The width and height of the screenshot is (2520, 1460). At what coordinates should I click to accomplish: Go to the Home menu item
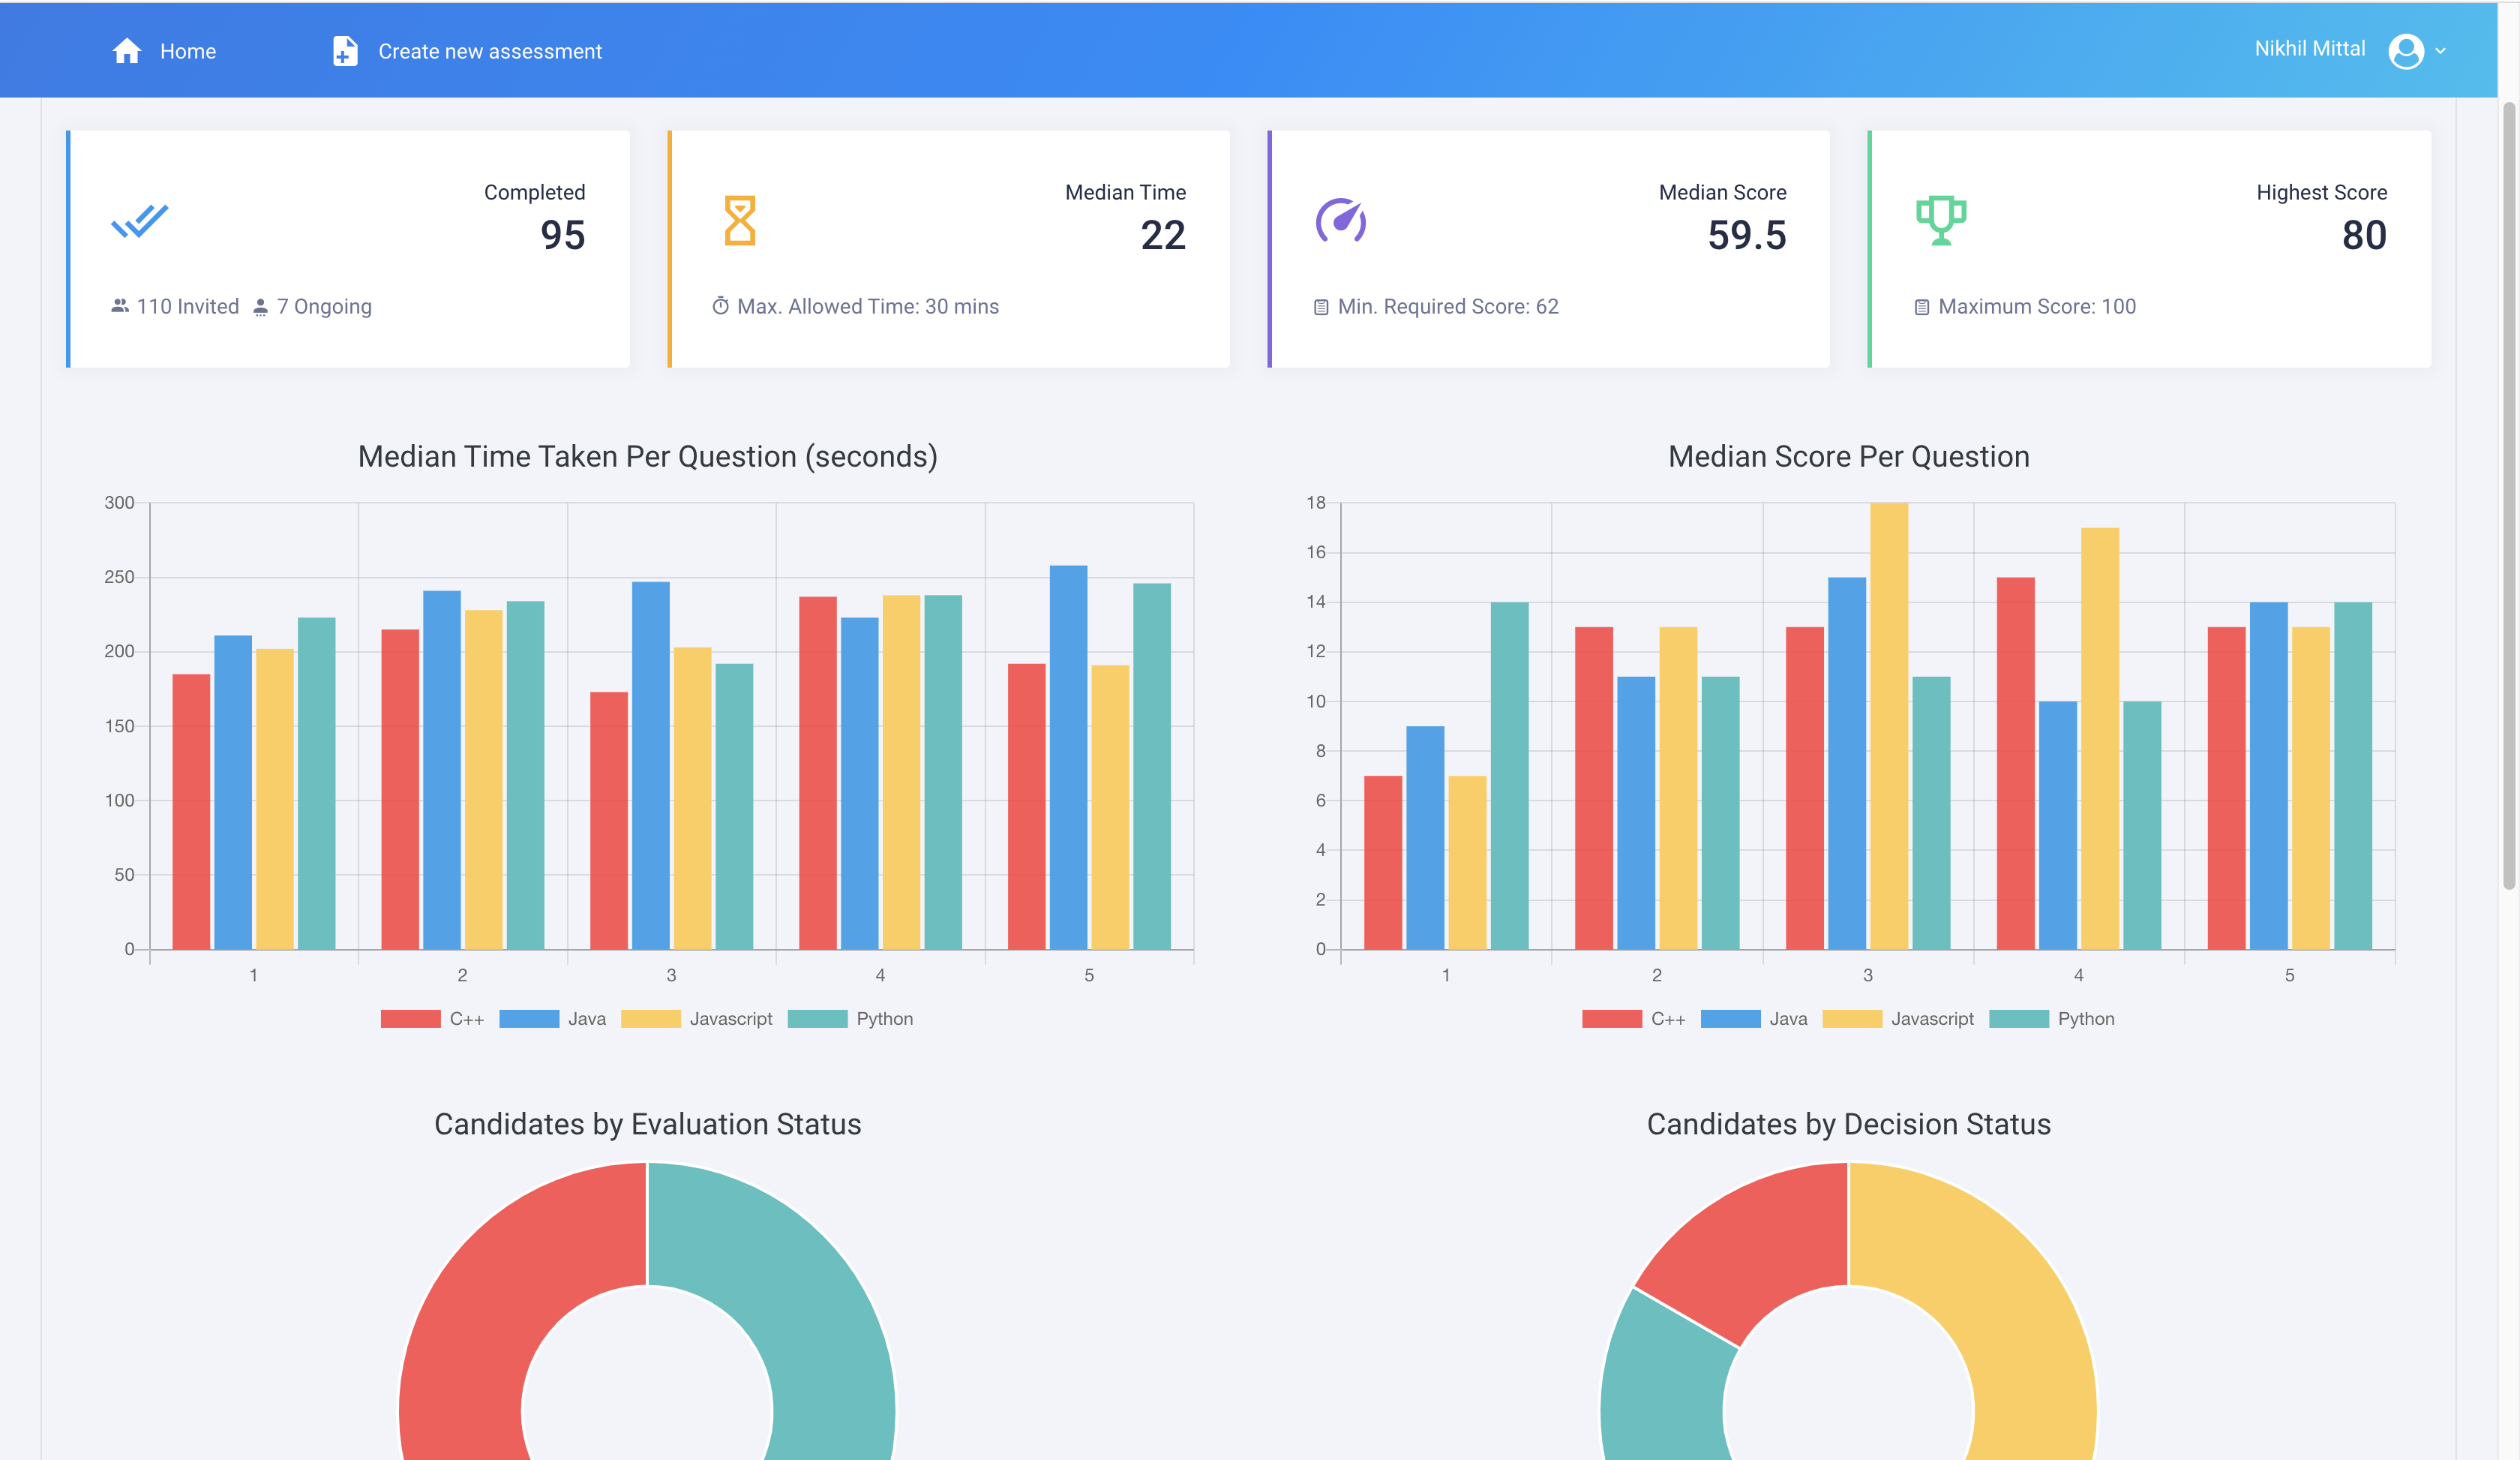click(188, 51)
